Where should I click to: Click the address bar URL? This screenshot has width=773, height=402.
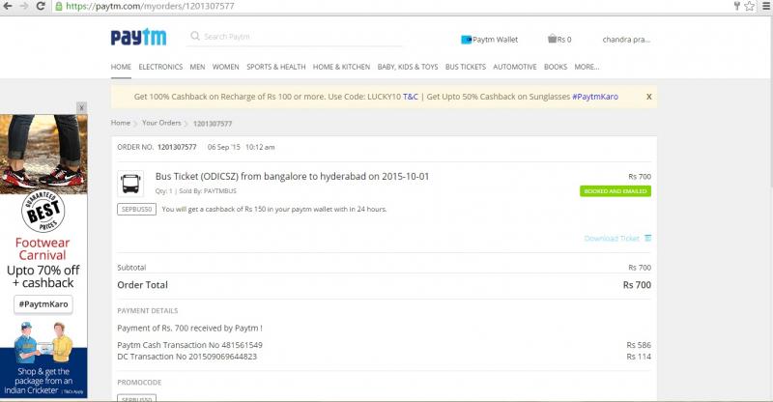click(x=150, y=6)
